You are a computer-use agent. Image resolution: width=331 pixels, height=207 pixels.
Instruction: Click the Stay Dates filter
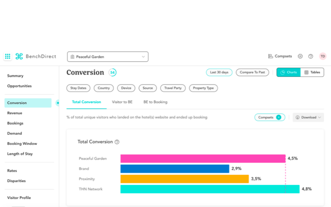(x=79, y=88)
